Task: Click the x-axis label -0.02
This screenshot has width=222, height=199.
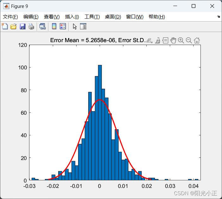Action: [53, 186]
